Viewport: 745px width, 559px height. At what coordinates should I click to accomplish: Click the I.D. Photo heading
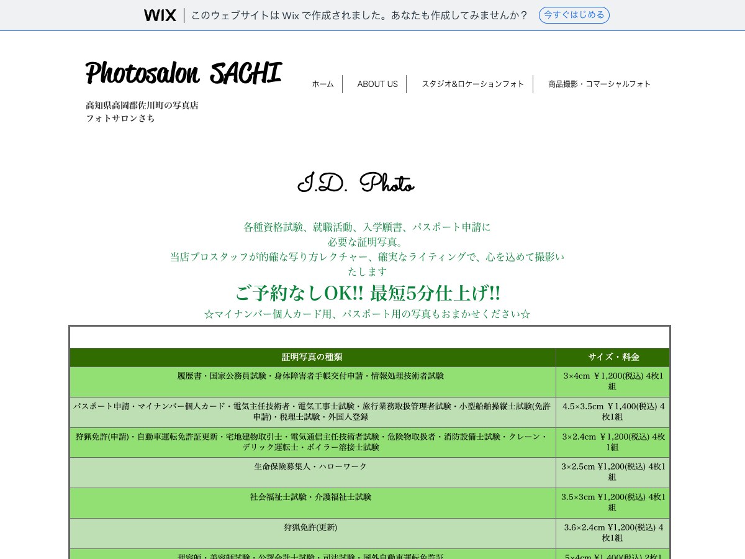(x=356, y=184)
